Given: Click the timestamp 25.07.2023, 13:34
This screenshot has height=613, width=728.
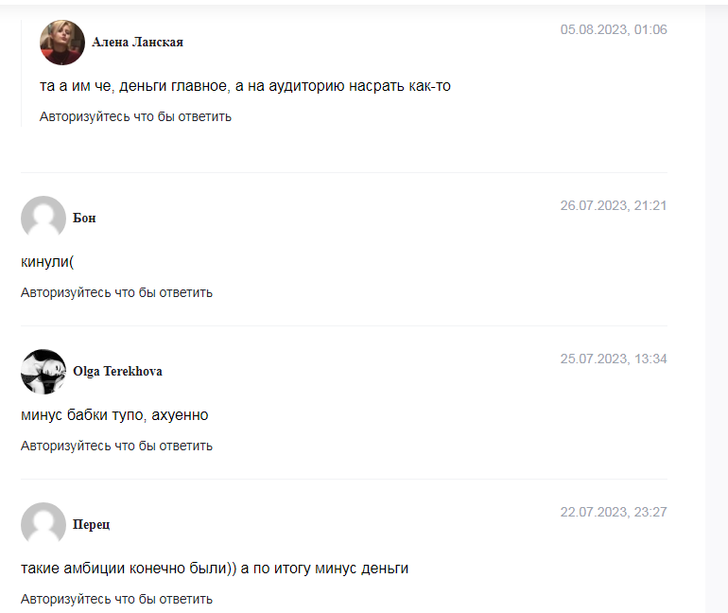Looking at the screenshot, I should 614,359.
